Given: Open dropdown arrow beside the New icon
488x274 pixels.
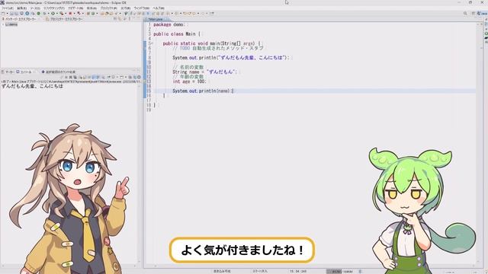Looking at the screenshot, I should (x=7, y=14).
